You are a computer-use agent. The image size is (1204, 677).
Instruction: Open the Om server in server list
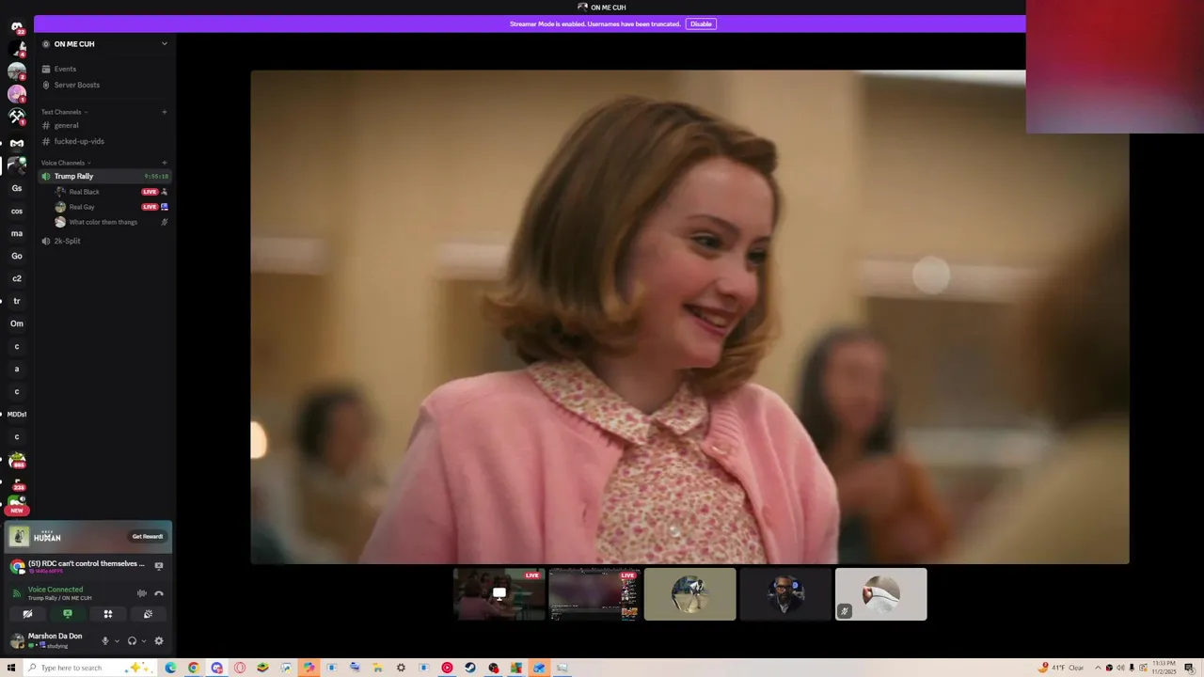pyautogui.click(x=17, y=323)
